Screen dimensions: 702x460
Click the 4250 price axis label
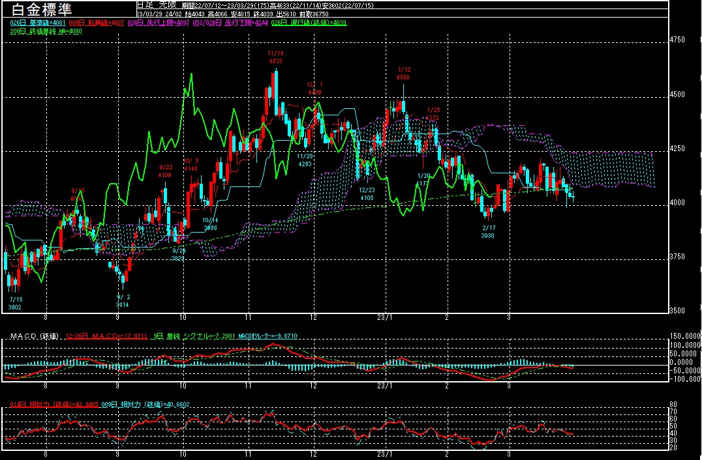click(x=677, y=149)
